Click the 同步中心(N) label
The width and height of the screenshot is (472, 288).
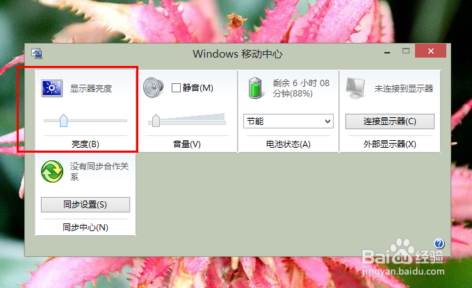(86, 227)
